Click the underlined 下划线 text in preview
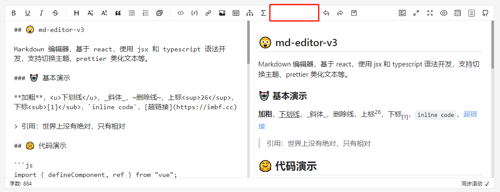Image resolution: width=500 pixels, height=192 pixels. click(x=289, y=115)
